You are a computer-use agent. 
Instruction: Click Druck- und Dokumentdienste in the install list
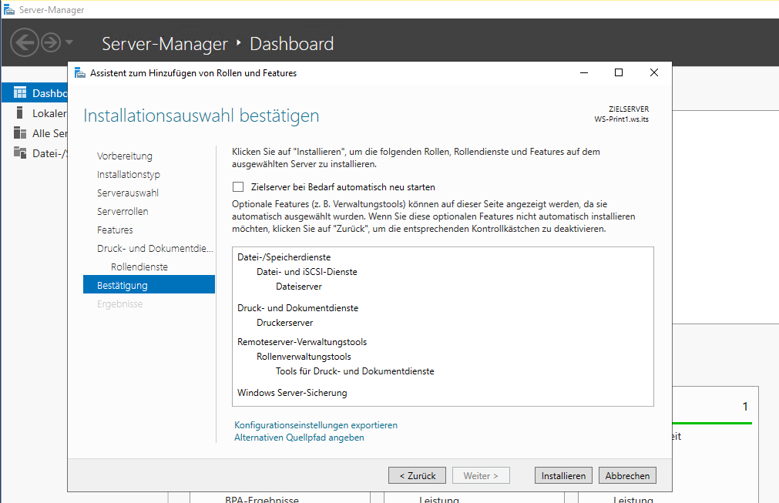click(x=298, y=308)
